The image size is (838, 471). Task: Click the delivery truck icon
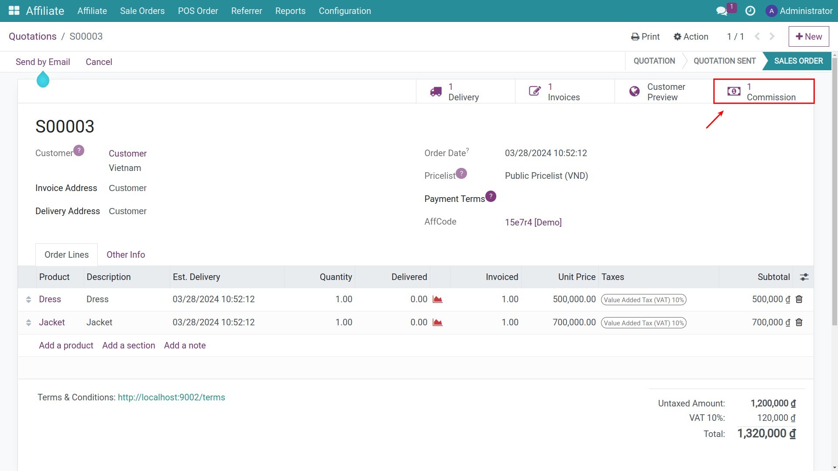pyautogui.click(x=436, y=92)
